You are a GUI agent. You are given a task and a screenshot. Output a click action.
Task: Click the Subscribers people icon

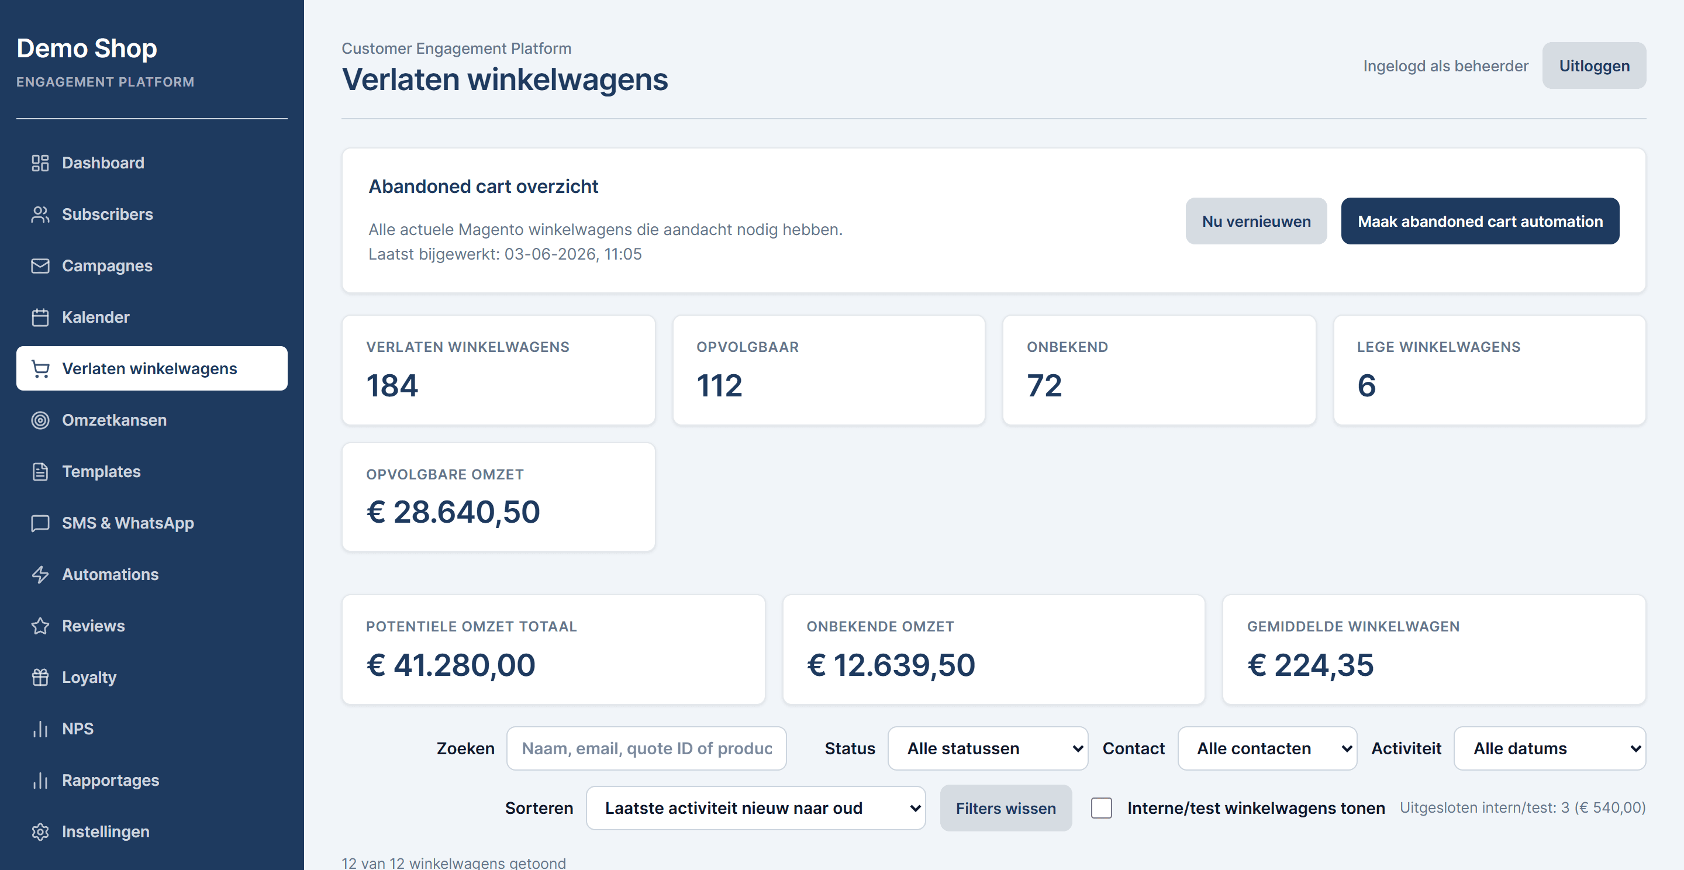point(40,215)
